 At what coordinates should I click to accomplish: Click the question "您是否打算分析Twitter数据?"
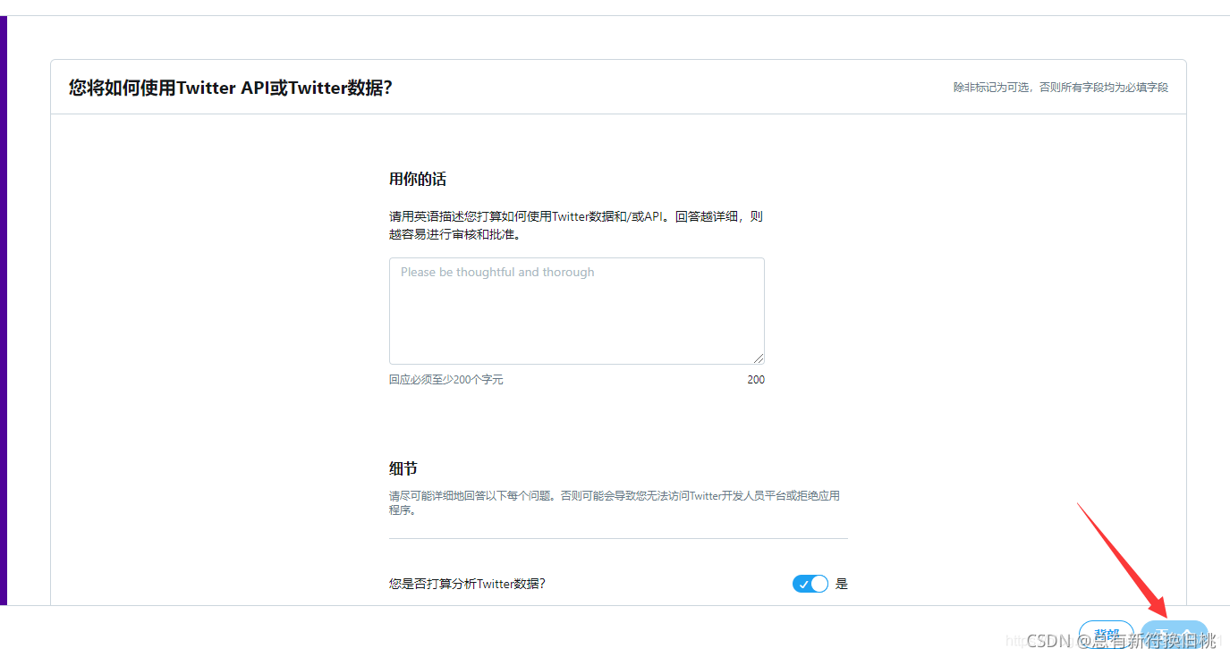(467, 583)
